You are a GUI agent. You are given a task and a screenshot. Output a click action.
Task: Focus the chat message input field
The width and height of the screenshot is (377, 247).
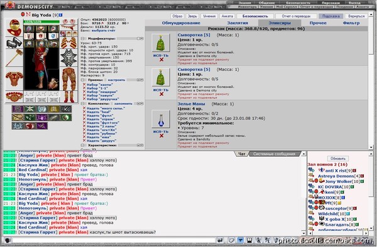114,240
